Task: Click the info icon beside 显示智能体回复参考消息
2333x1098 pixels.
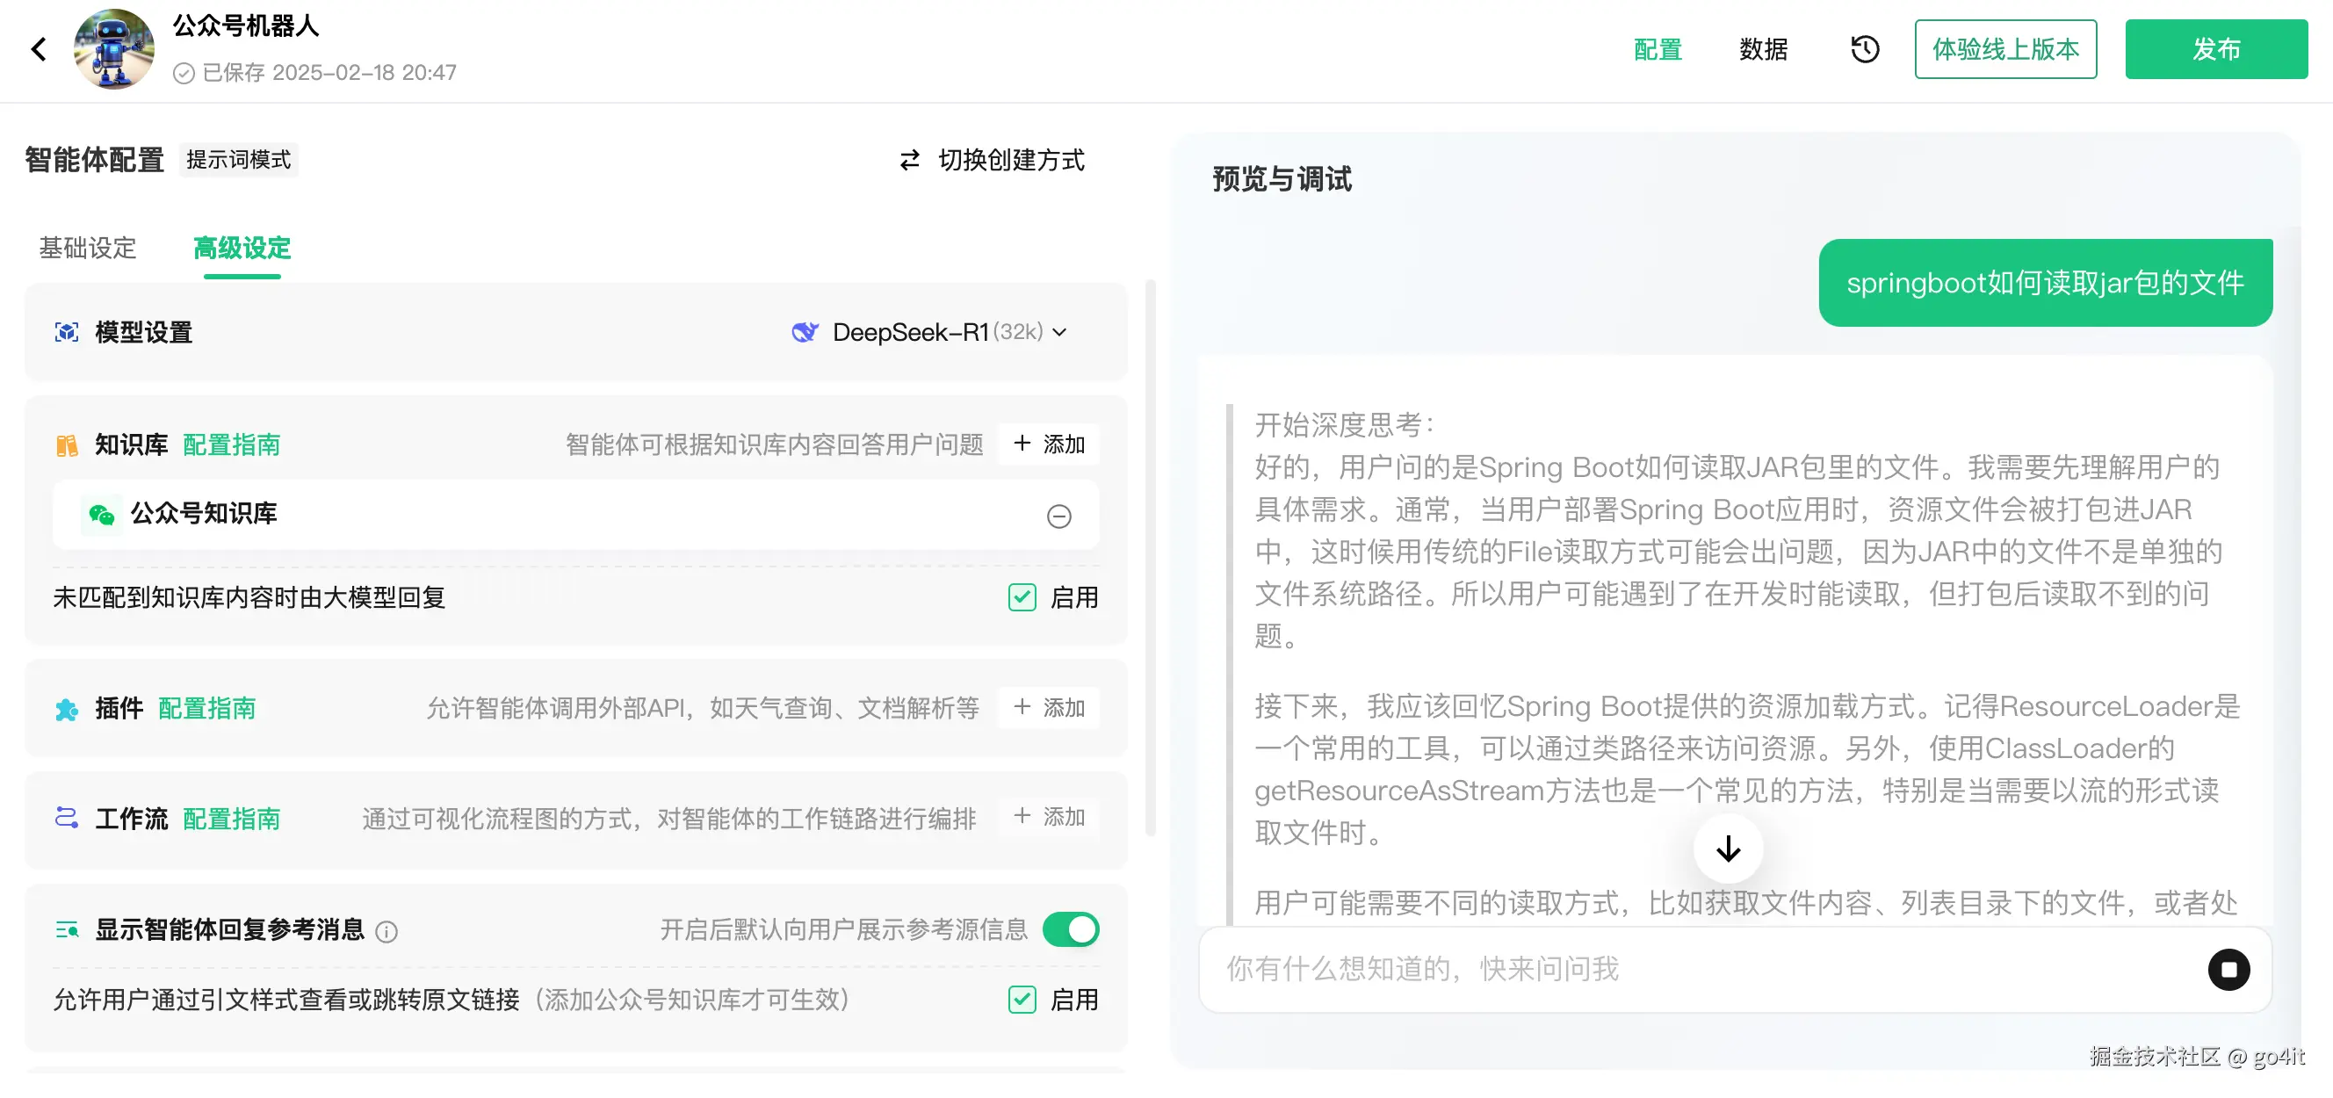Action: pos(386,931)
